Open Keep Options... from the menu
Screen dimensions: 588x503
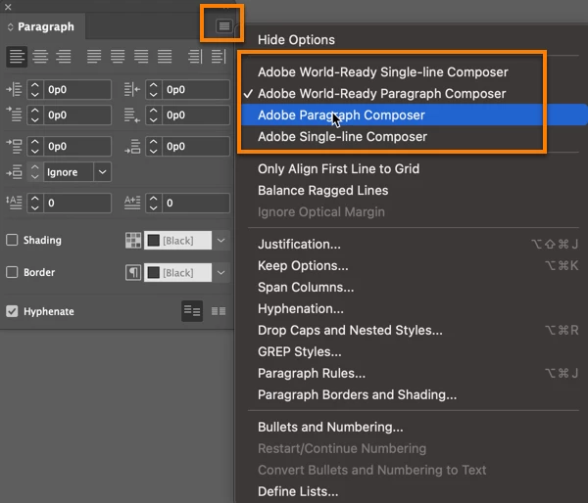click(303, 265)
